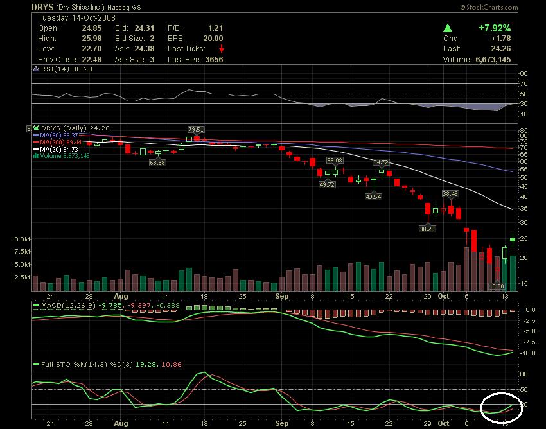Click the company name (Dry Ships Inc.)

click(x=80, y=7)
